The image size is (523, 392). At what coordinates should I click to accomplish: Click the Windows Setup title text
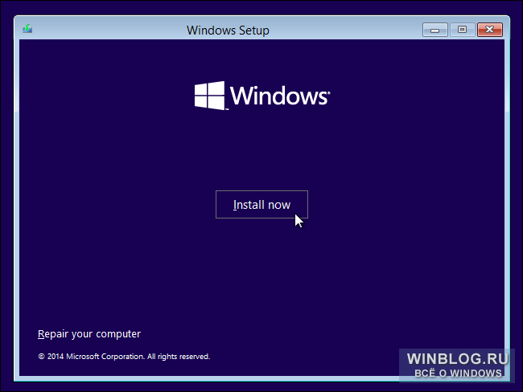pyautogui.click(x=228, y=31)
